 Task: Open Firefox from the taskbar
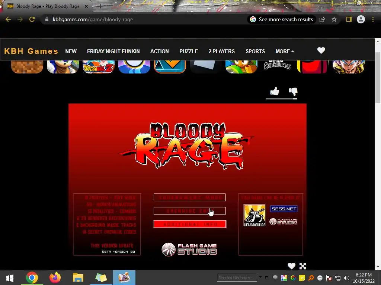[55, 278]
